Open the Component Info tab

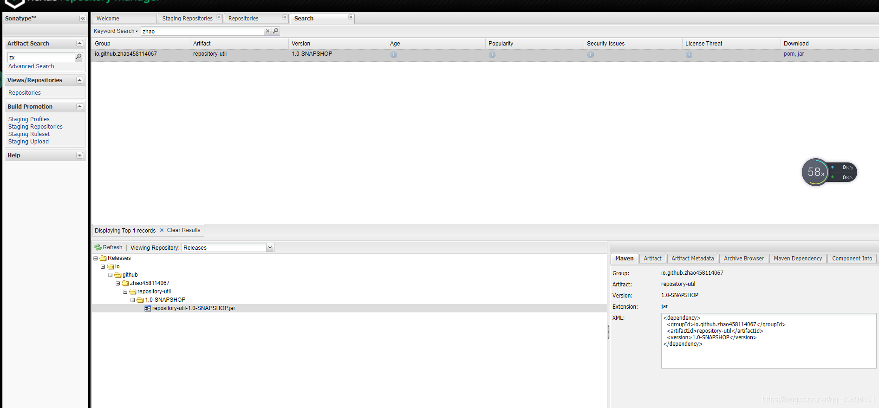[852, 259]
